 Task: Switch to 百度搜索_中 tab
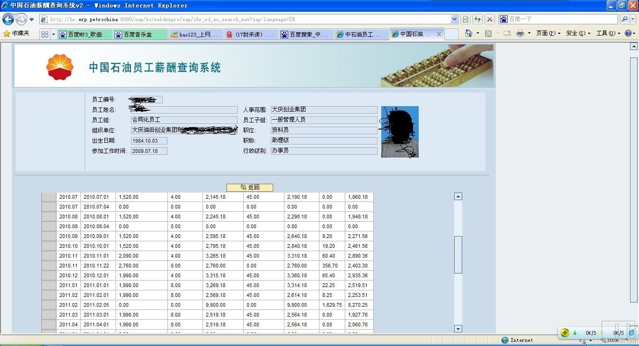[306, 34]
